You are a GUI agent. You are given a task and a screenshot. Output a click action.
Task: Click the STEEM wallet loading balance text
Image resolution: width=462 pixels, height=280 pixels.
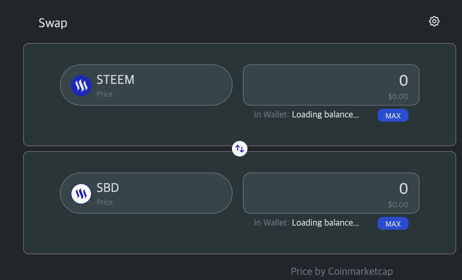click(325, 115)
